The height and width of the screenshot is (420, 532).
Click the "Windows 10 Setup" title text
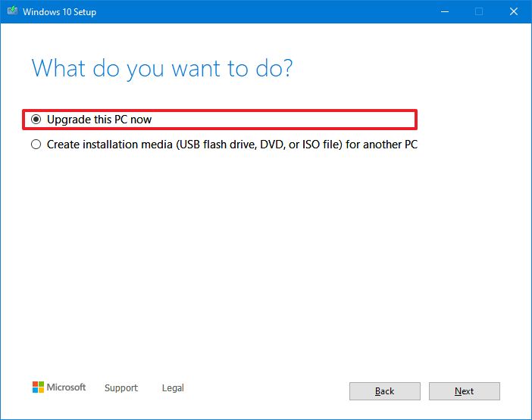(60, 11)
